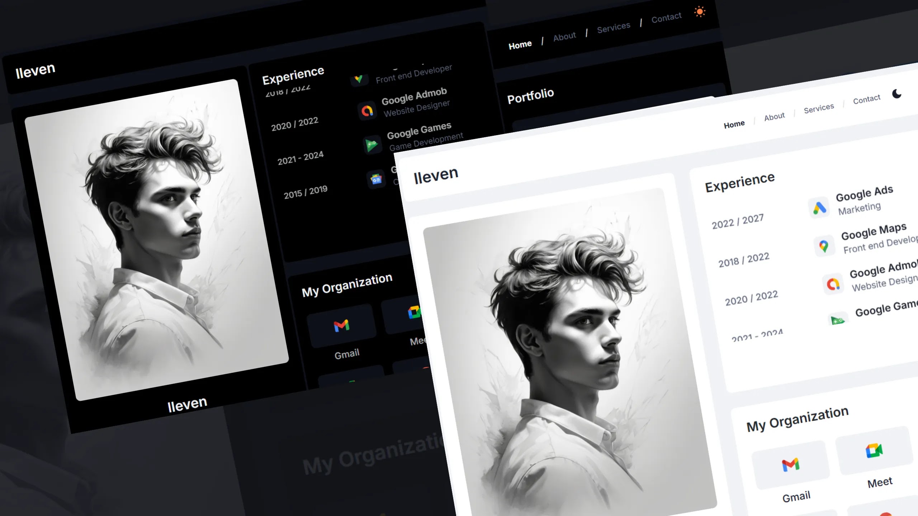Open the Gmail tile in the light page

click(790, 465)
